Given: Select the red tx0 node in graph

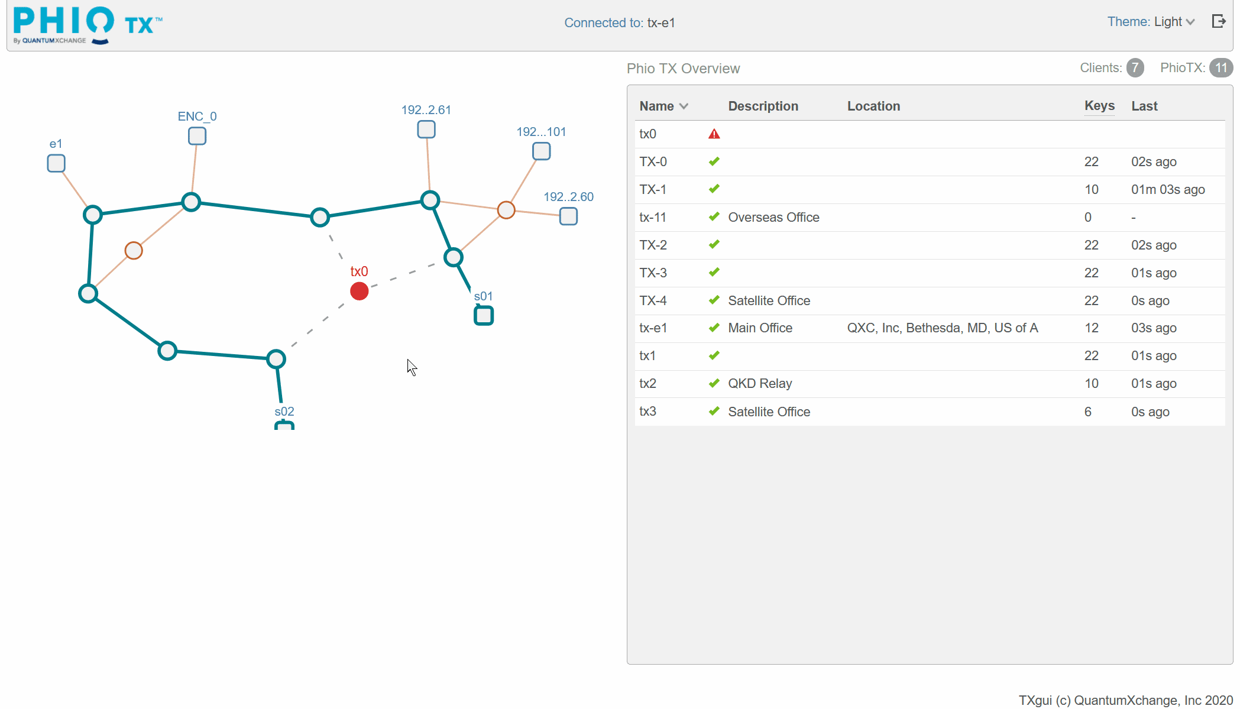Looking at the screenshot, I should pyautogui.click(x=359, y=291).
